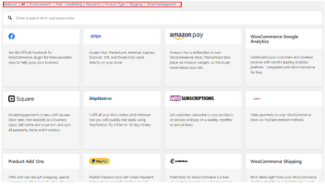Click the Facebook for WooCommerce description

tap(40, 58)
